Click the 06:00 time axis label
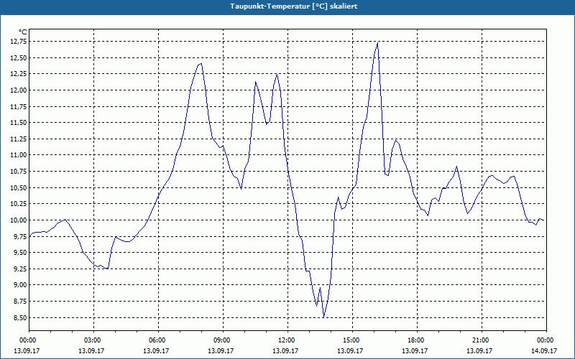575x359 pixels. pos(157,340)
